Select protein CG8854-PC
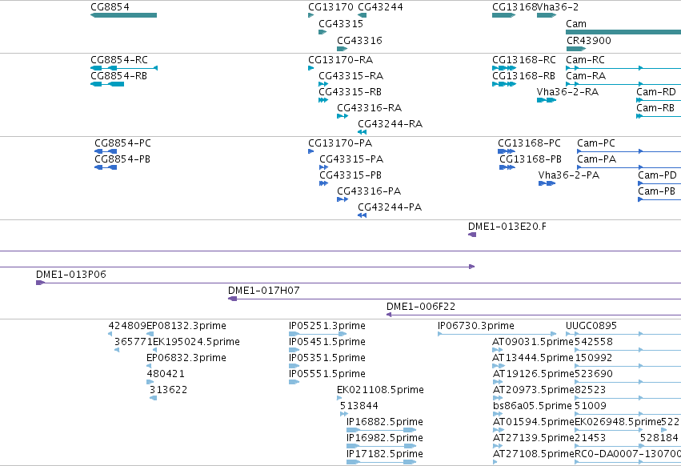Viewport: 681px width, 466px height. pyautogui.click(x=123, y=143)
